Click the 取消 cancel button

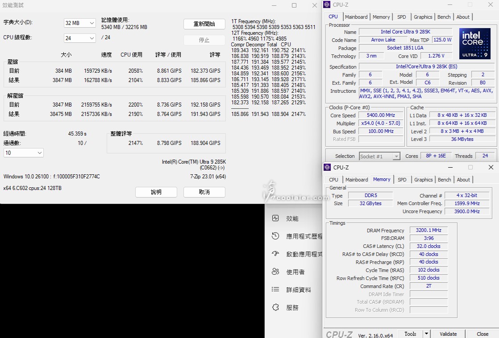204,192
